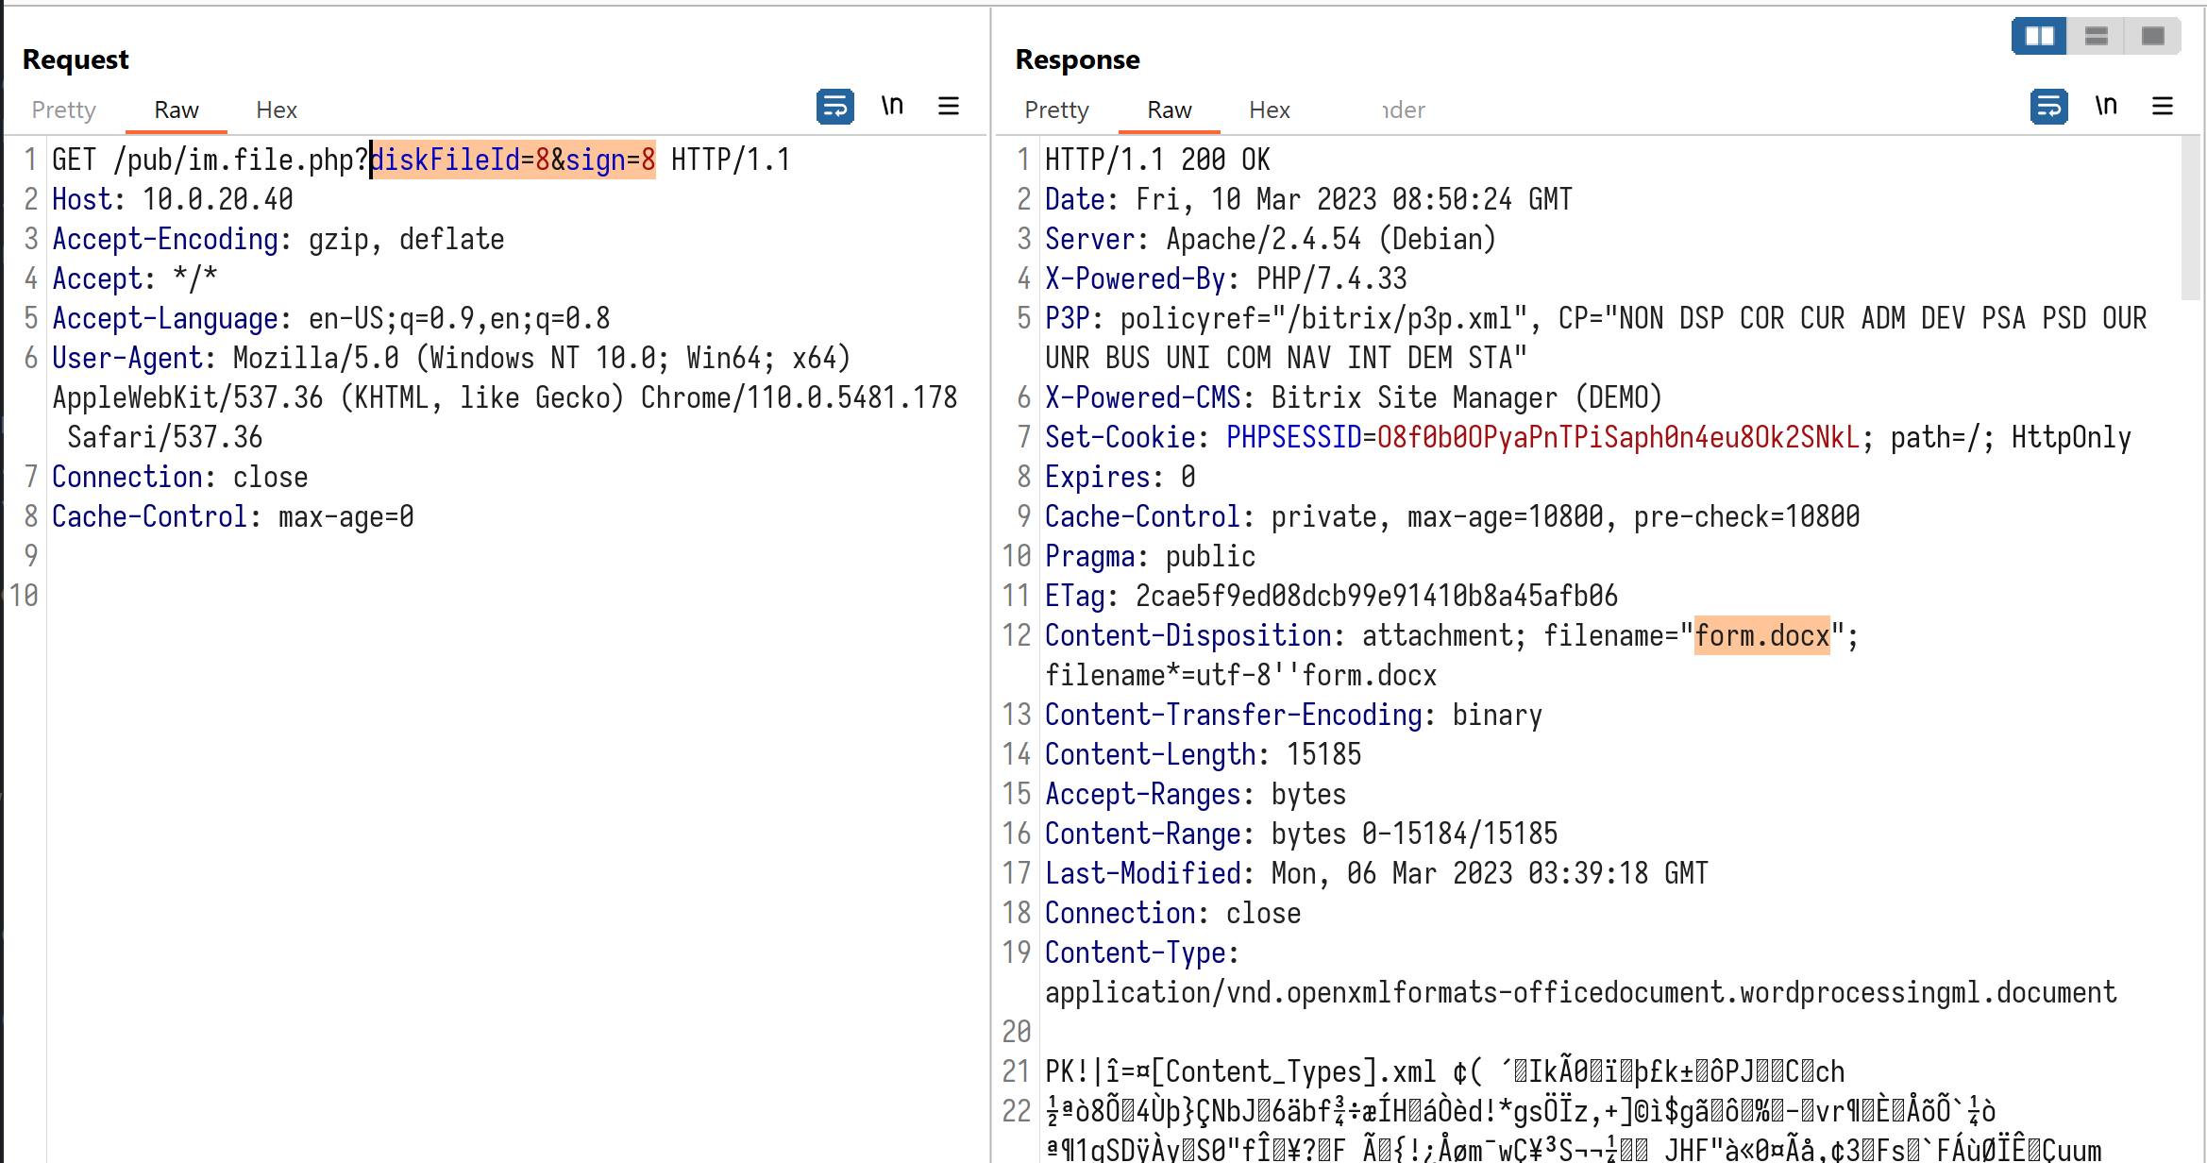
Task: Open Request panel hamburger options menu
Action: click(949, 107)
